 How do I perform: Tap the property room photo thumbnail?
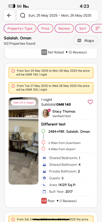point(23,141)
